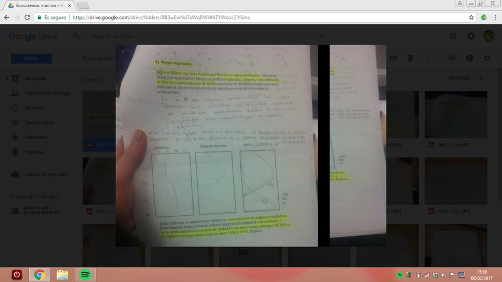Click the Chrome extension globe icon
This screenshot has width=502, height=282.
pyautogui.click(x=484, y=18)
